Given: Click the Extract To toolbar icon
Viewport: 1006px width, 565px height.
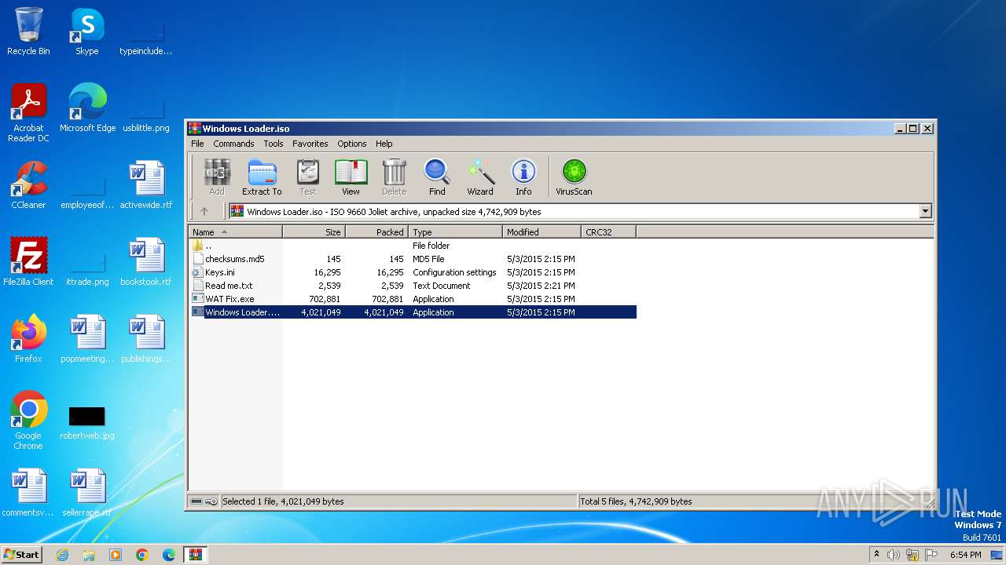Looking at the screenshot, I should click(x=262, y=177).
